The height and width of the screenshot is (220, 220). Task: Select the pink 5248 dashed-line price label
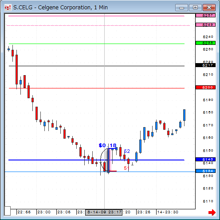coord(205,25)
